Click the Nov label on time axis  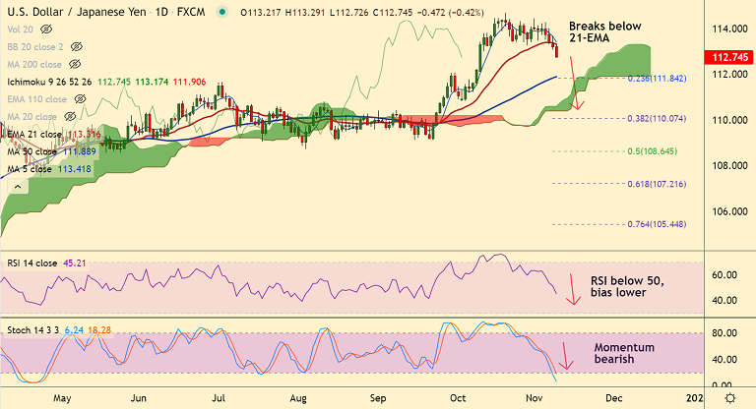(535, 398)
